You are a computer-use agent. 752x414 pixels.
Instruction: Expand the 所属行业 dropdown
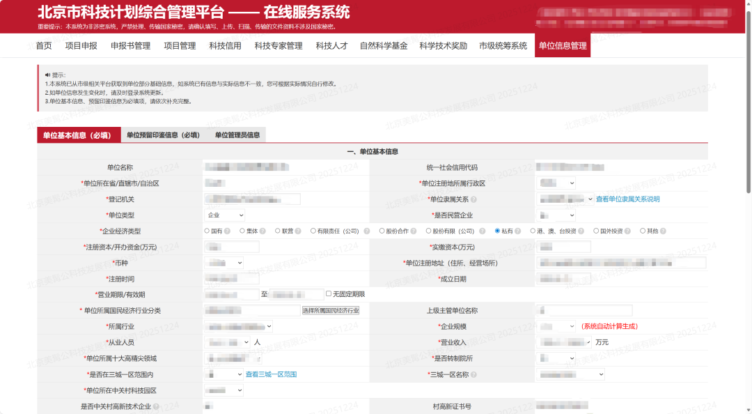tap(238, 327)
